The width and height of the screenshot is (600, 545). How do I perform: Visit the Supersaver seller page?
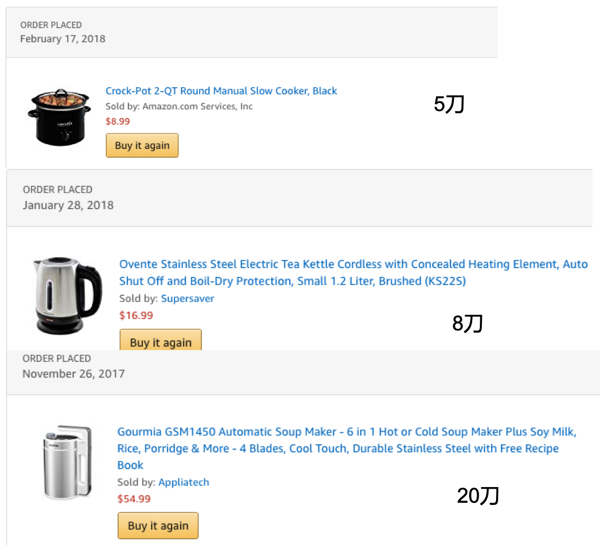(x=187, y=299)
